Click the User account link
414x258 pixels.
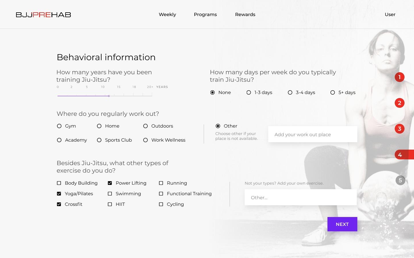point(390,14)
